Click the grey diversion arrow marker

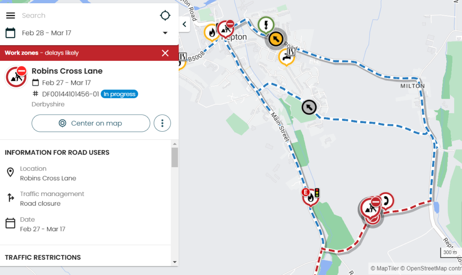point(309,107)
